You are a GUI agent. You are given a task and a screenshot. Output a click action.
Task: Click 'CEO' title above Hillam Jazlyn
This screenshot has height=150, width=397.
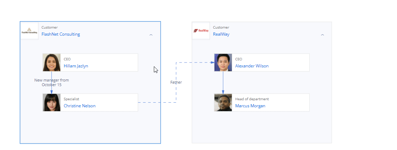click(67, 59)
